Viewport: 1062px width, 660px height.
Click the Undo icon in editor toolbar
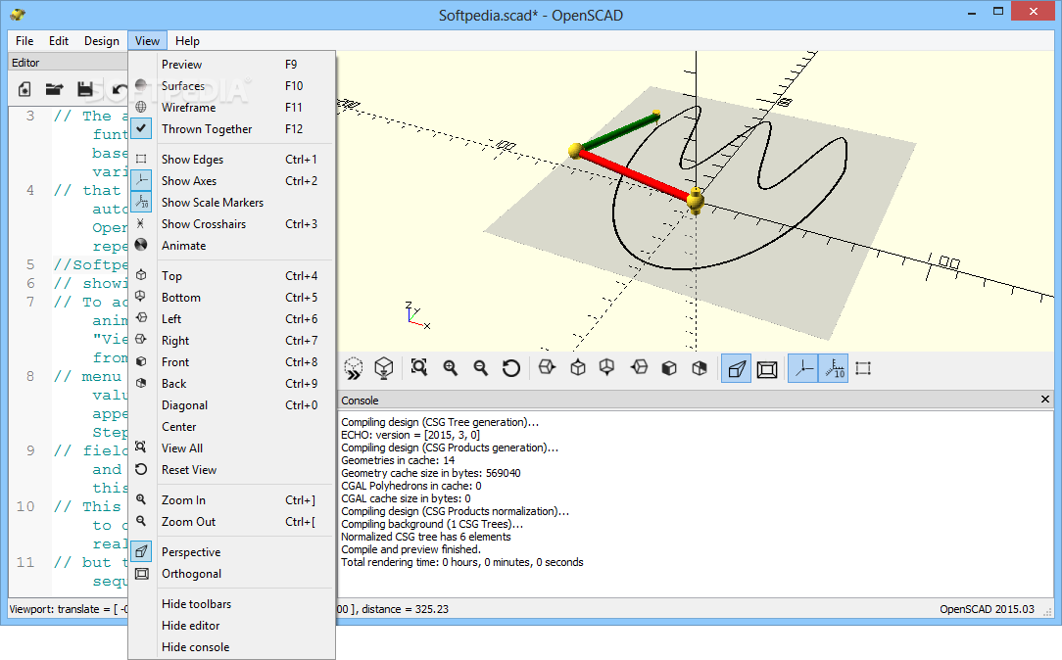(x=119, y=89)
